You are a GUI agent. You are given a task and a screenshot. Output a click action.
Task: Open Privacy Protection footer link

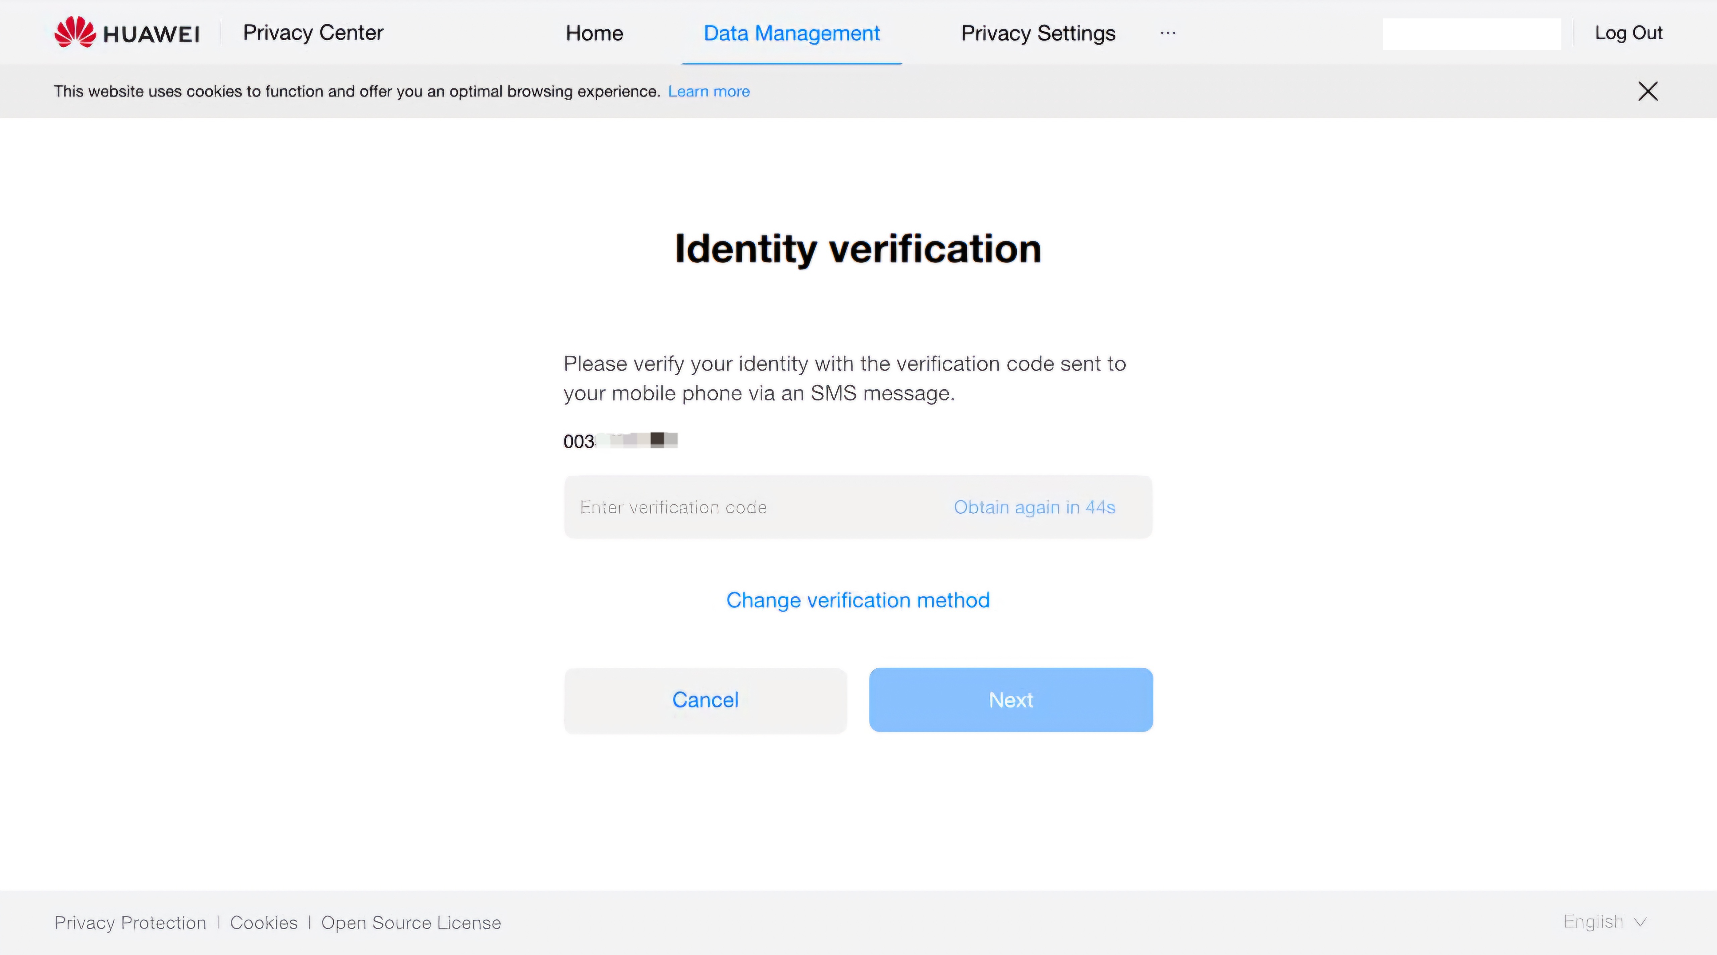coord(130,922)
